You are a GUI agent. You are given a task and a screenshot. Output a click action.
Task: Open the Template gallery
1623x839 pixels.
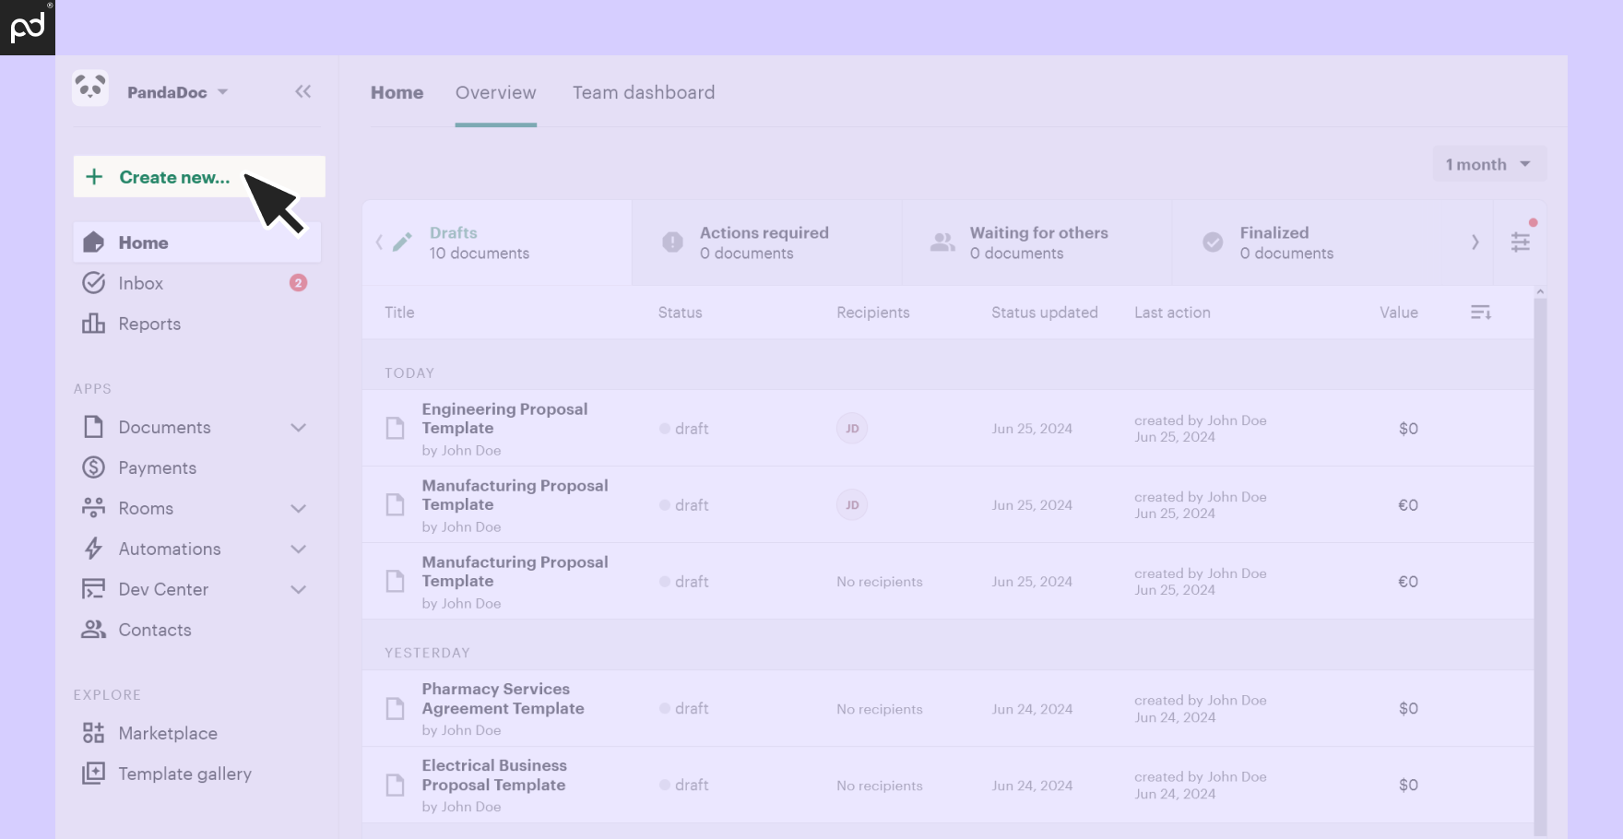[184, 774]
